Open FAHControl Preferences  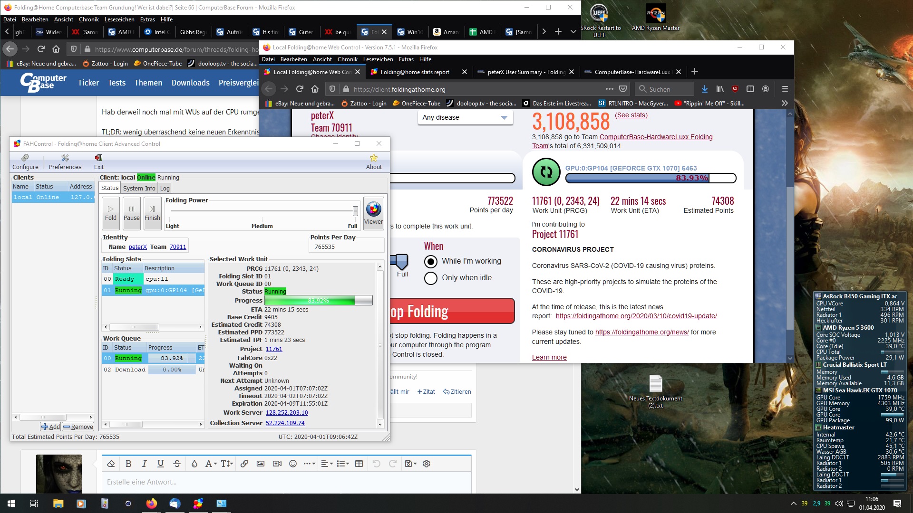tap(65, 161)
